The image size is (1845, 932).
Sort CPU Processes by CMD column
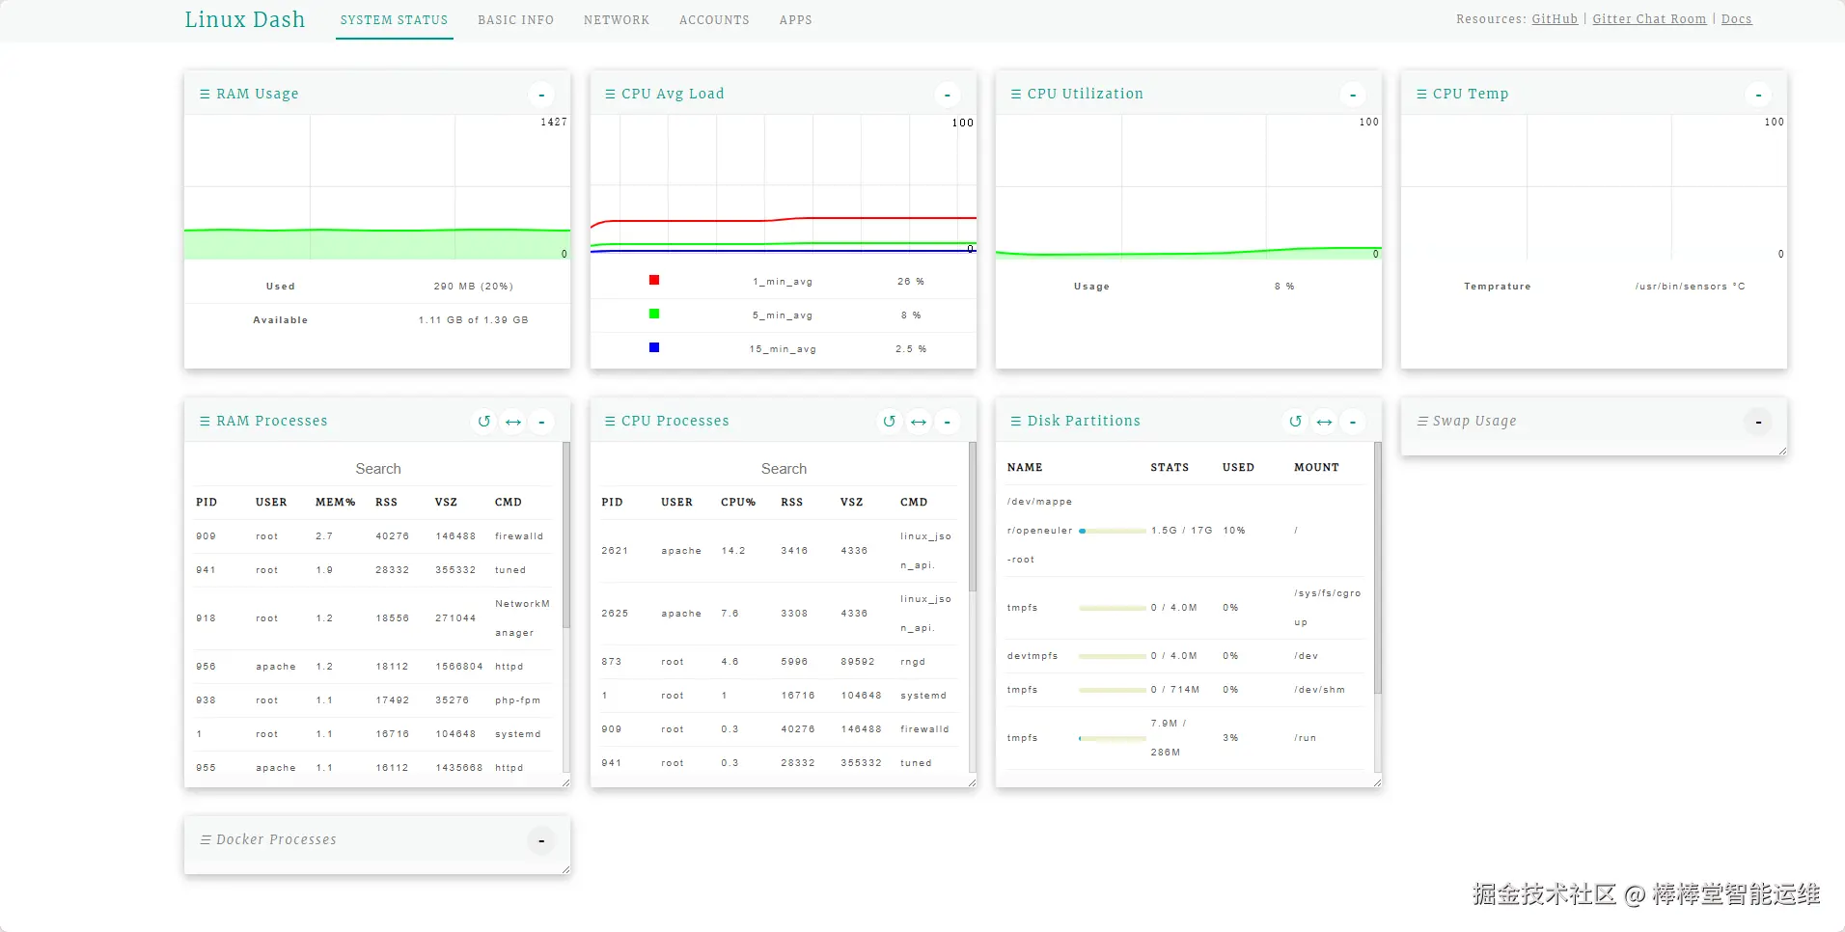[x=914, y=503]
